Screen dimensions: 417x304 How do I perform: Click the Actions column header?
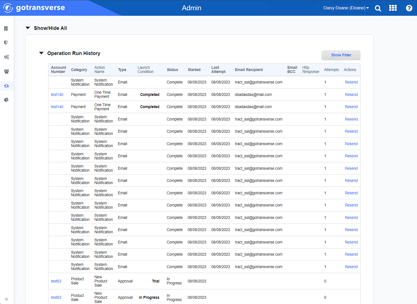350,70
